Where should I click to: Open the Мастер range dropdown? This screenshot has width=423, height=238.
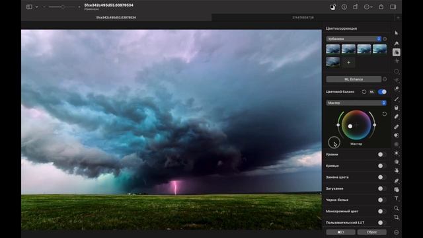356,103
